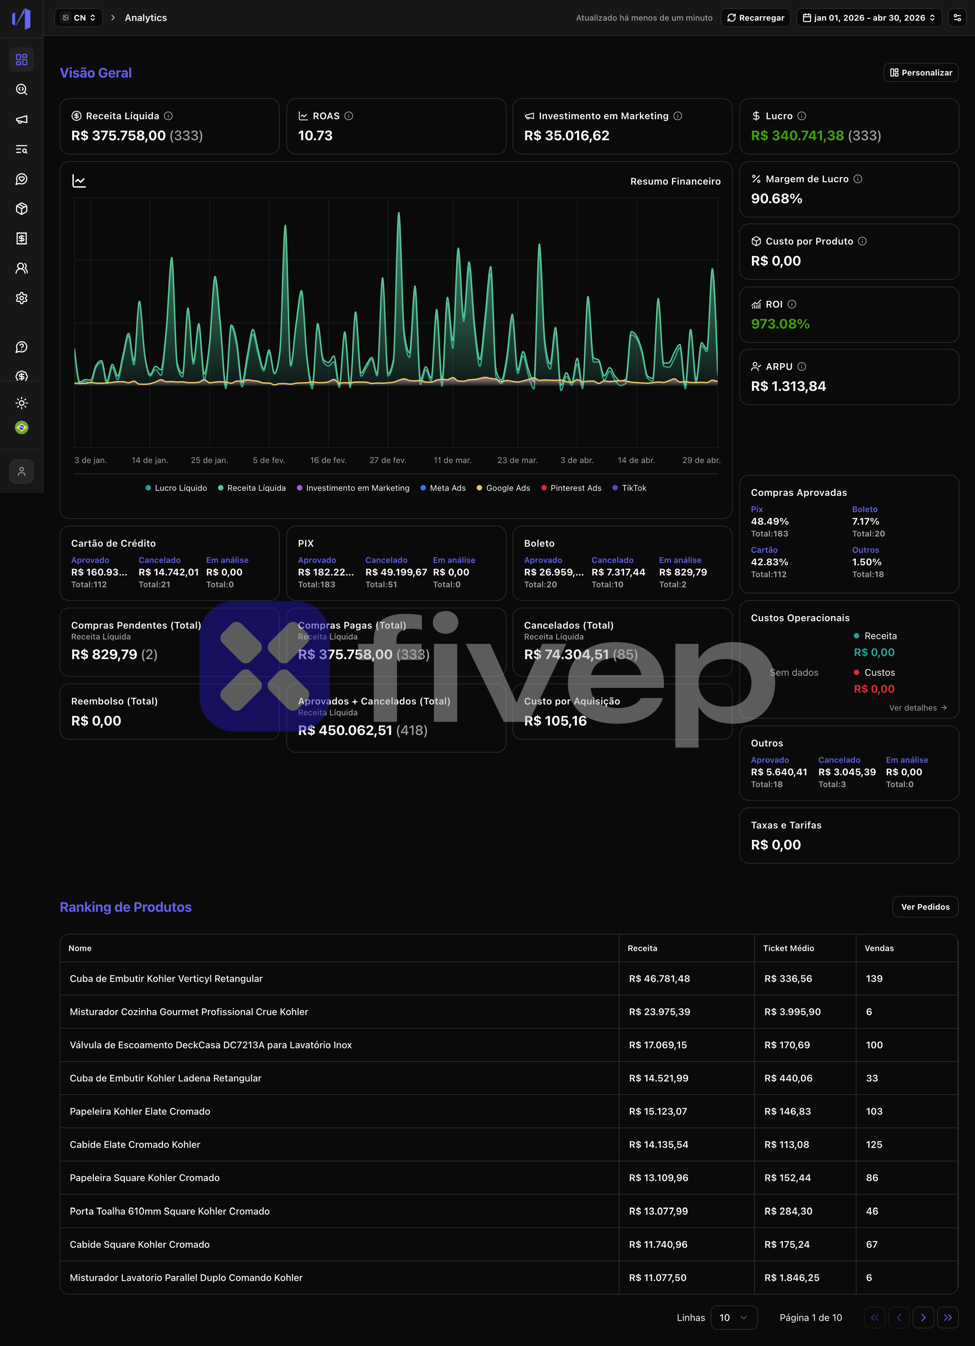
Task: Toggle light theme with the sun icon
Action: tap(21, 403)
